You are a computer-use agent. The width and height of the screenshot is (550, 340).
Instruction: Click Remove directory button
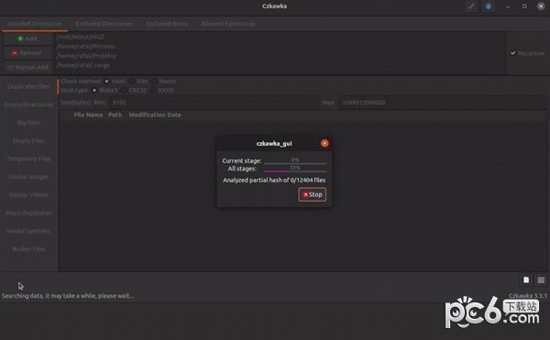click(27, 53)
